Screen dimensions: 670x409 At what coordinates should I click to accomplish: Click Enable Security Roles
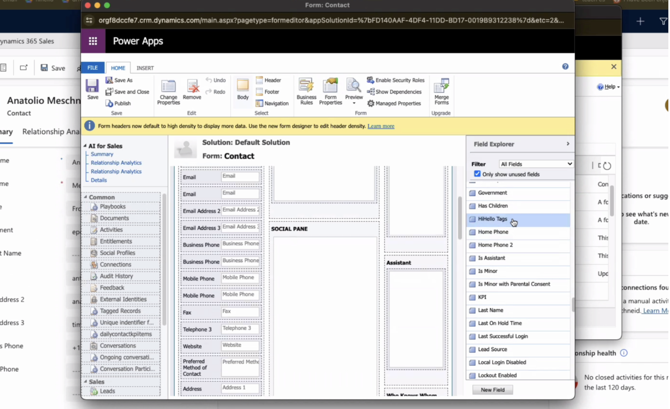(396, 80)
